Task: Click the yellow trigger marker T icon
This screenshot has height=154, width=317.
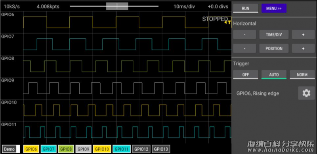Action: pyautogui.click(x=228, y=23)
